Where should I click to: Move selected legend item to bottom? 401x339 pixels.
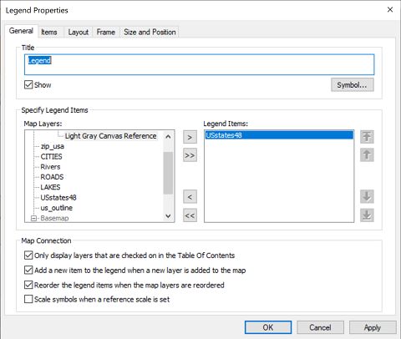(x=367, y=215)
